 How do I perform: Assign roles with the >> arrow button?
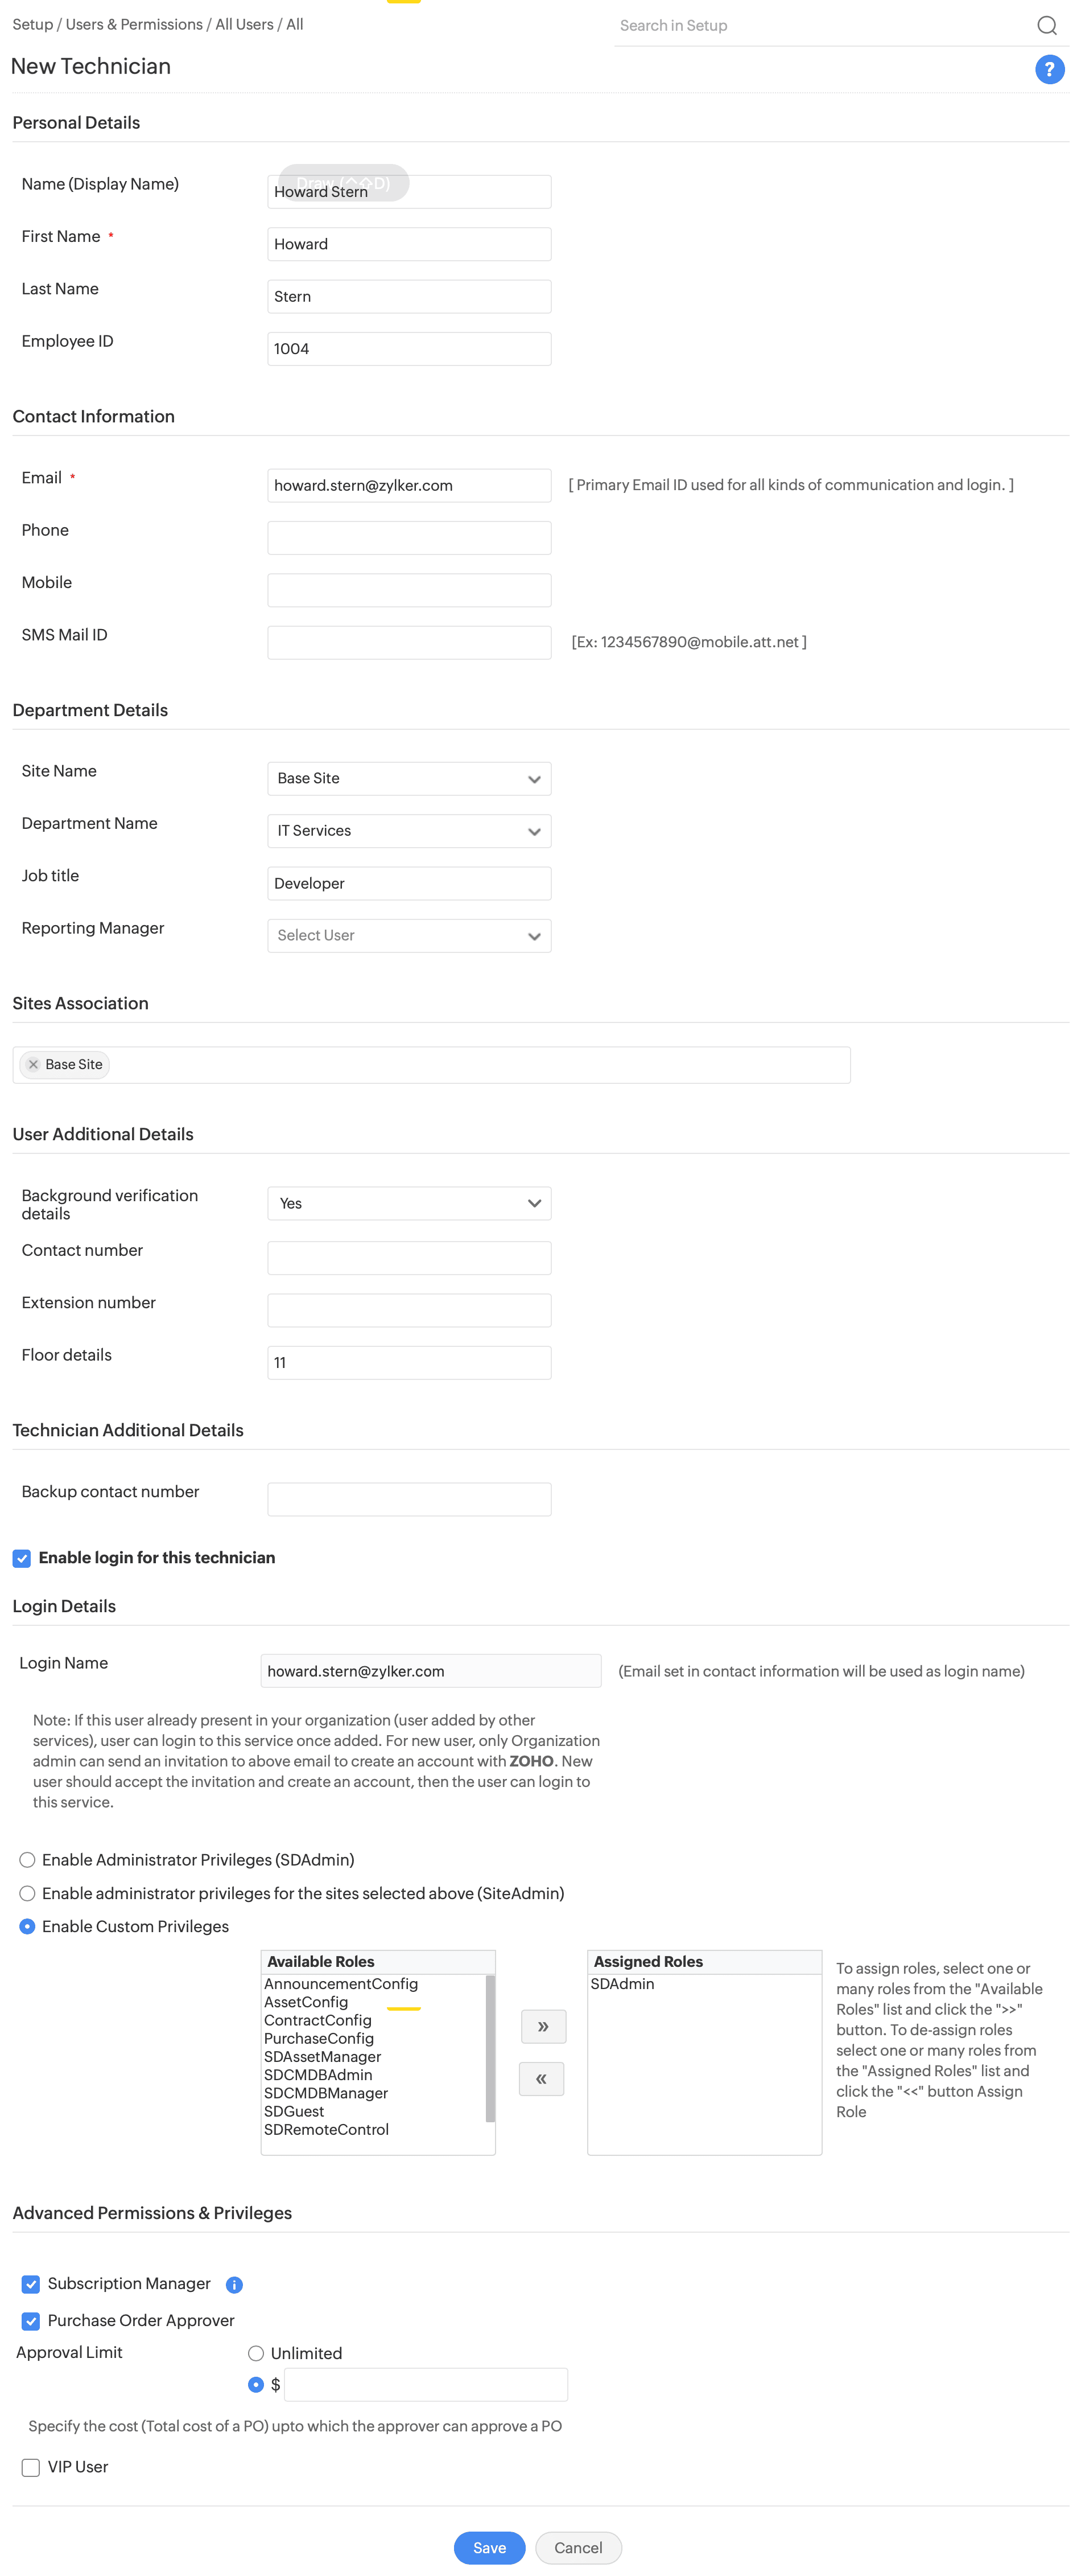click(543, 2026)
